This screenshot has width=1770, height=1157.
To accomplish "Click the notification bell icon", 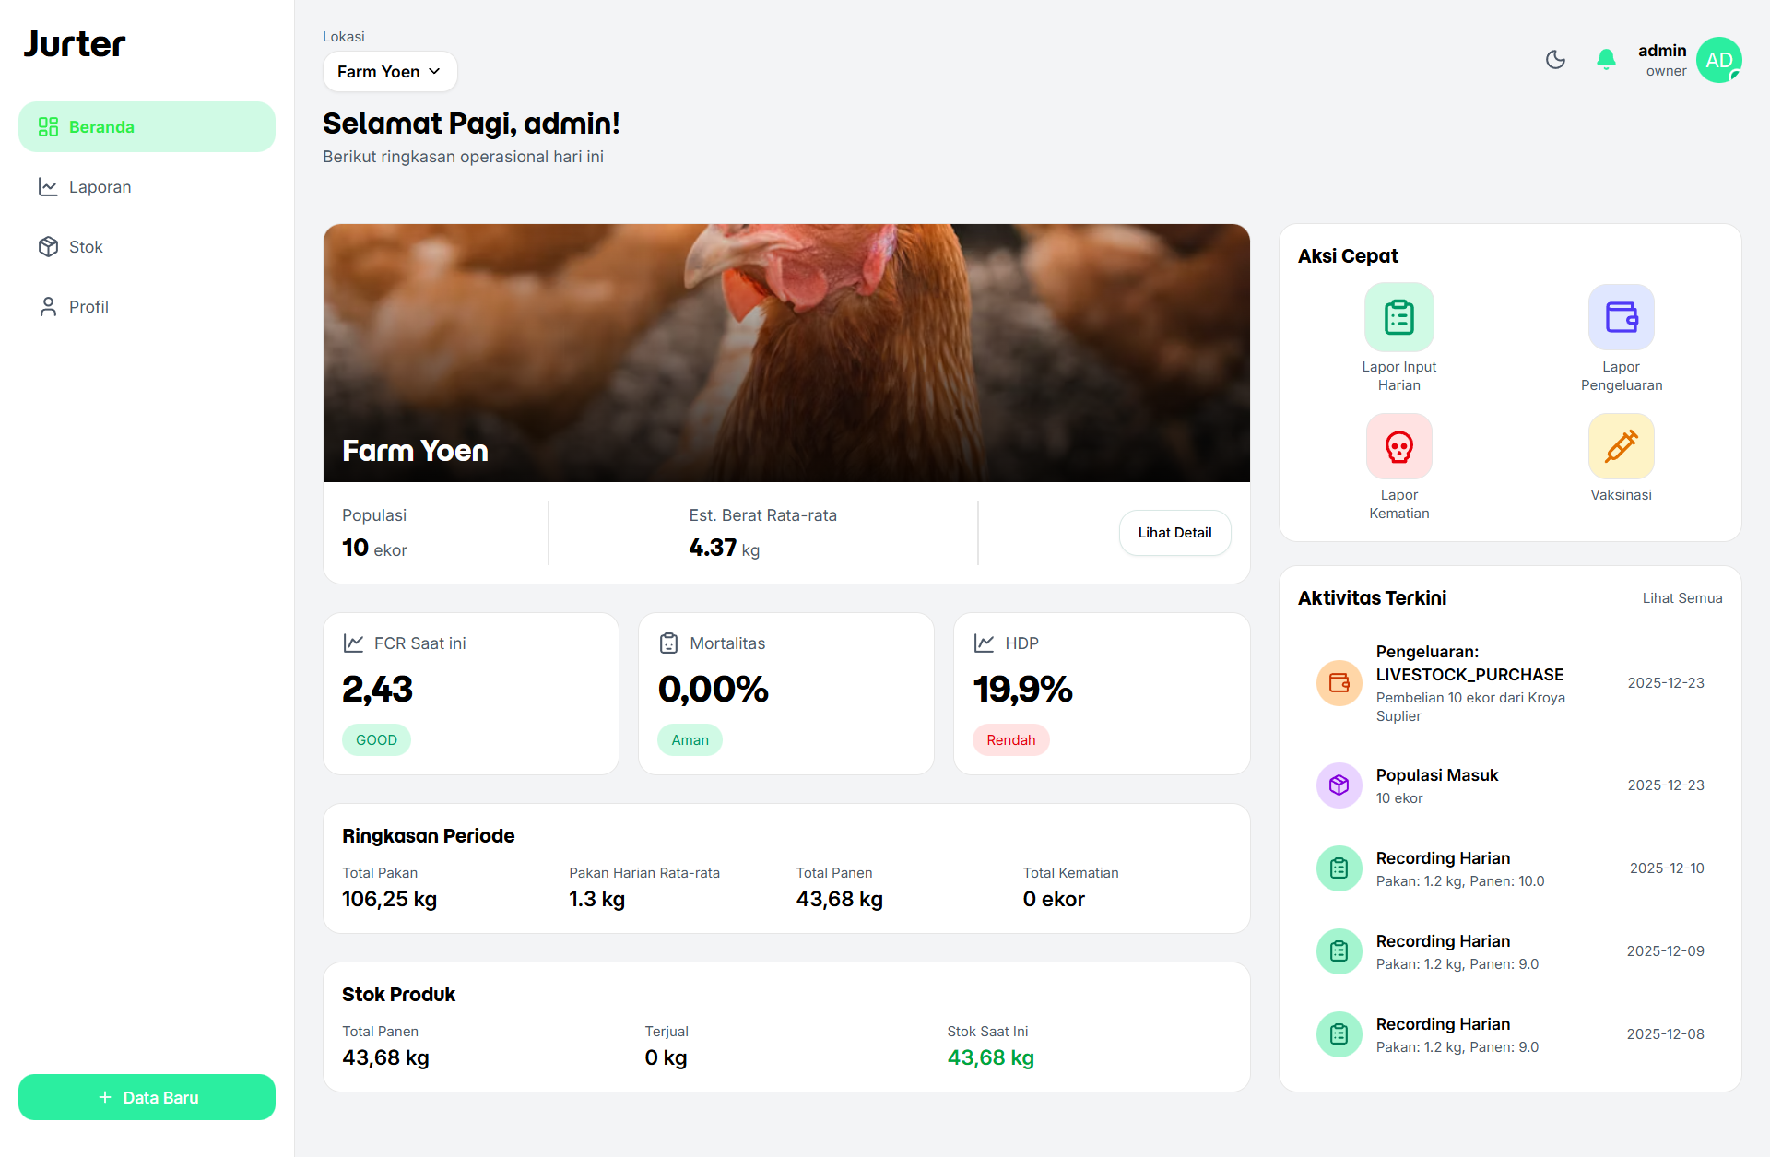I will pos(1606,60).
